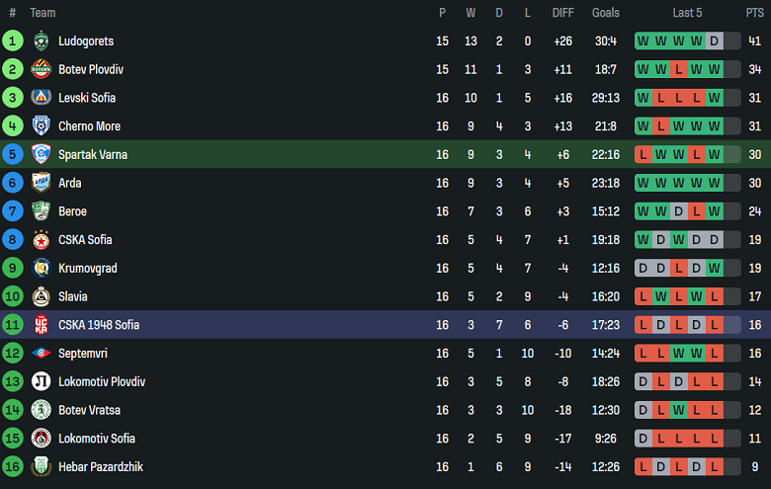
Task: Click position number 1 rank badge
Action: [x=13, y=41]
